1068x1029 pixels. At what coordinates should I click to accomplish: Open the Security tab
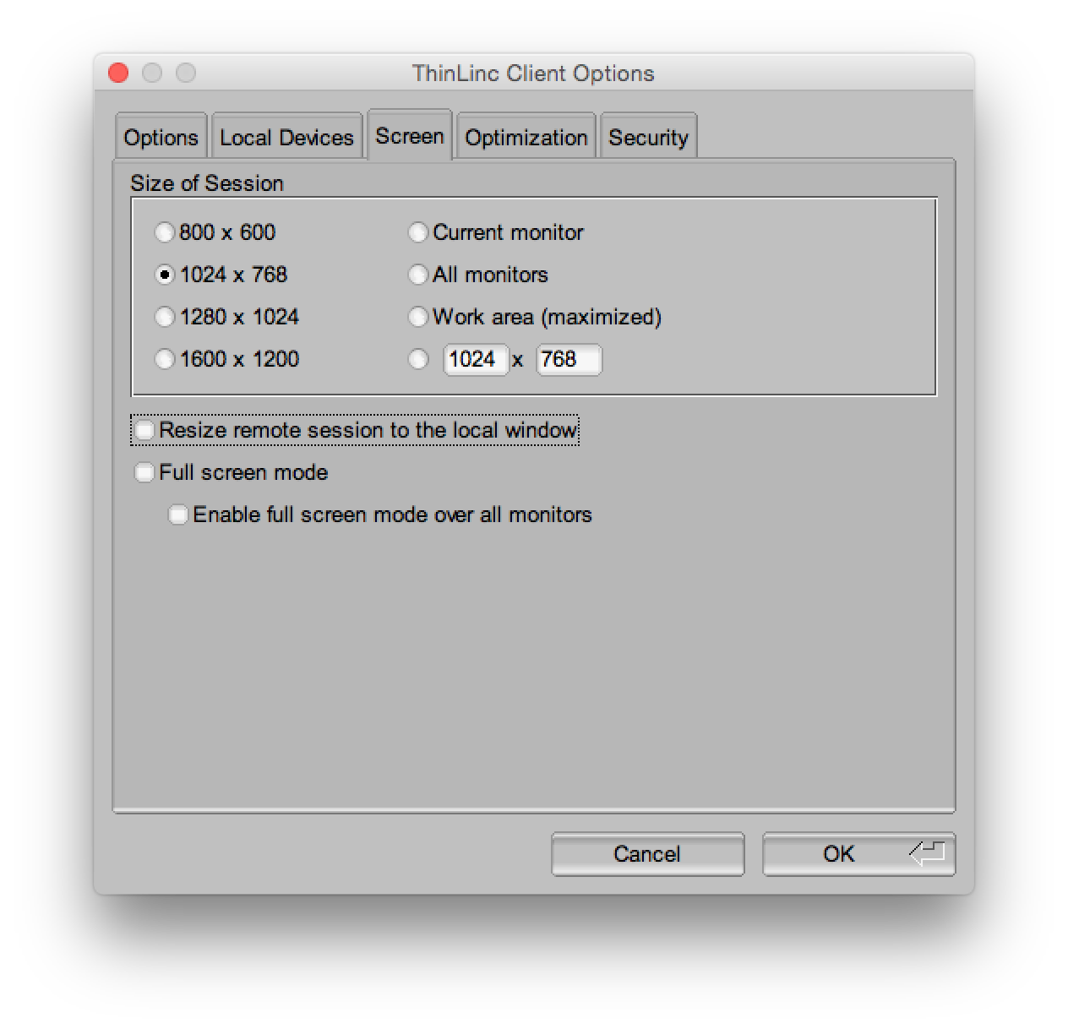pyautogui.click(x=648, y=138)
